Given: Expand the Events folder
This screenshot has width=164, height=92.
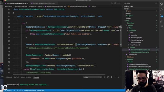Looking at the screenshot, I should [128, 13].
